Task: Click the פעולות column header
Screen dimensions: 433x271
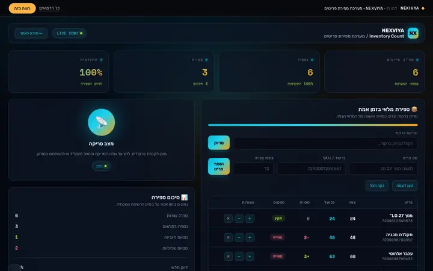Action: pyautogui.click(x=248, y=202)
